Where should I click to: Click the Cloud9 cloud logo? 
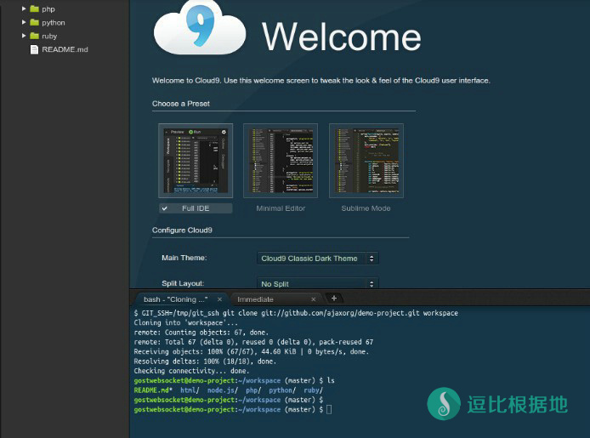click(x=200, y=29)
